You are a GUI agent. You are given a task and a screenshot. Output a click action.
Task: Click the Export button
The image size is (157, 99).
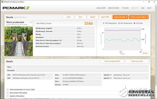(x=93, y=17)
